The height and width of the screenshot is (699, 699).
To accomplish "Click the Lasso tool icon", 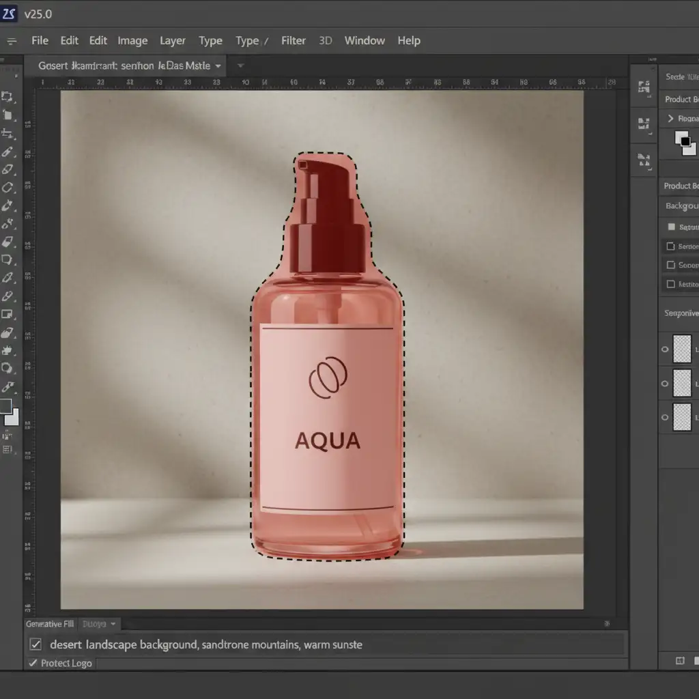I will (8, 187).
